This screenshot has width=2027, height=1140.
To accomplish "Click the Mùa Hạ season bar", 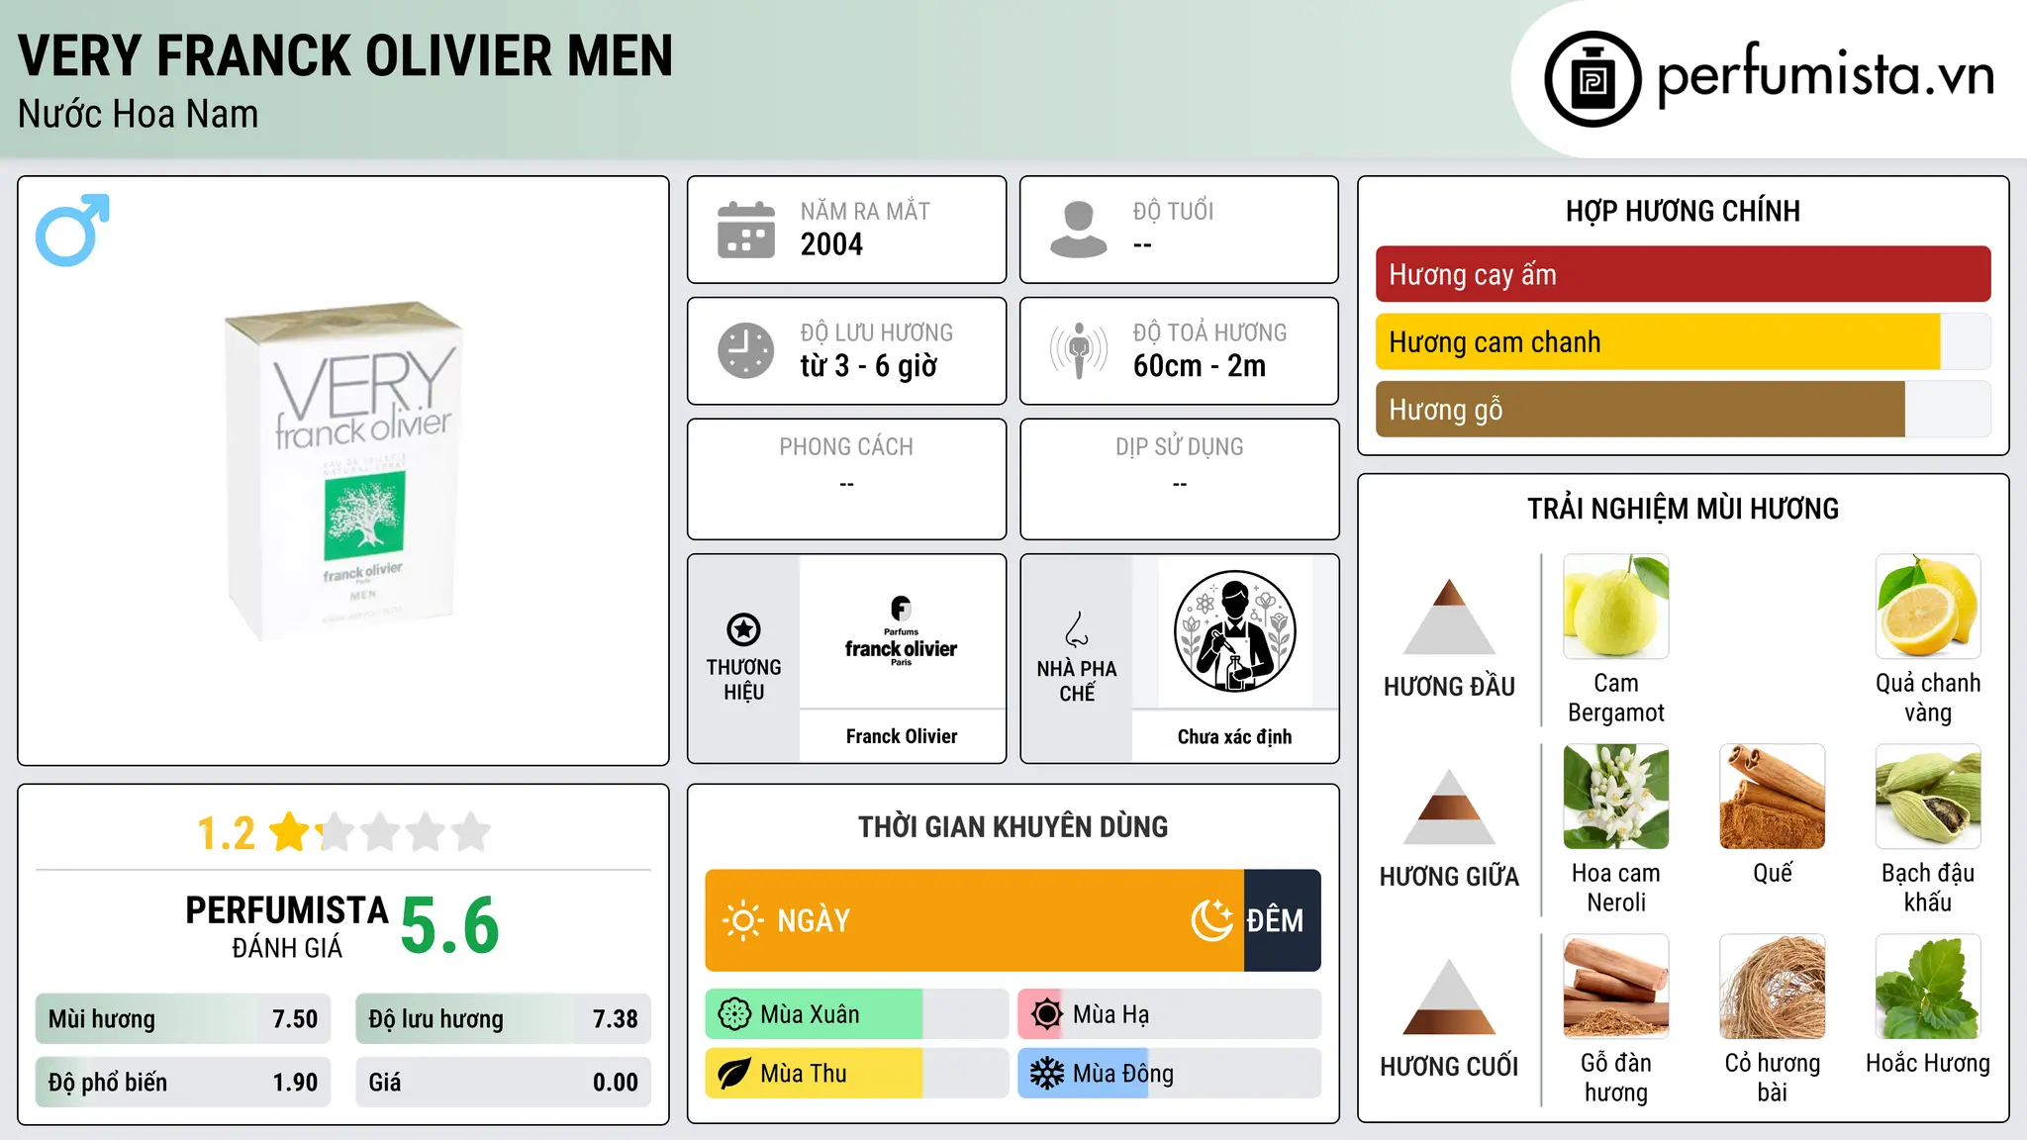I will point(1170,1014).
